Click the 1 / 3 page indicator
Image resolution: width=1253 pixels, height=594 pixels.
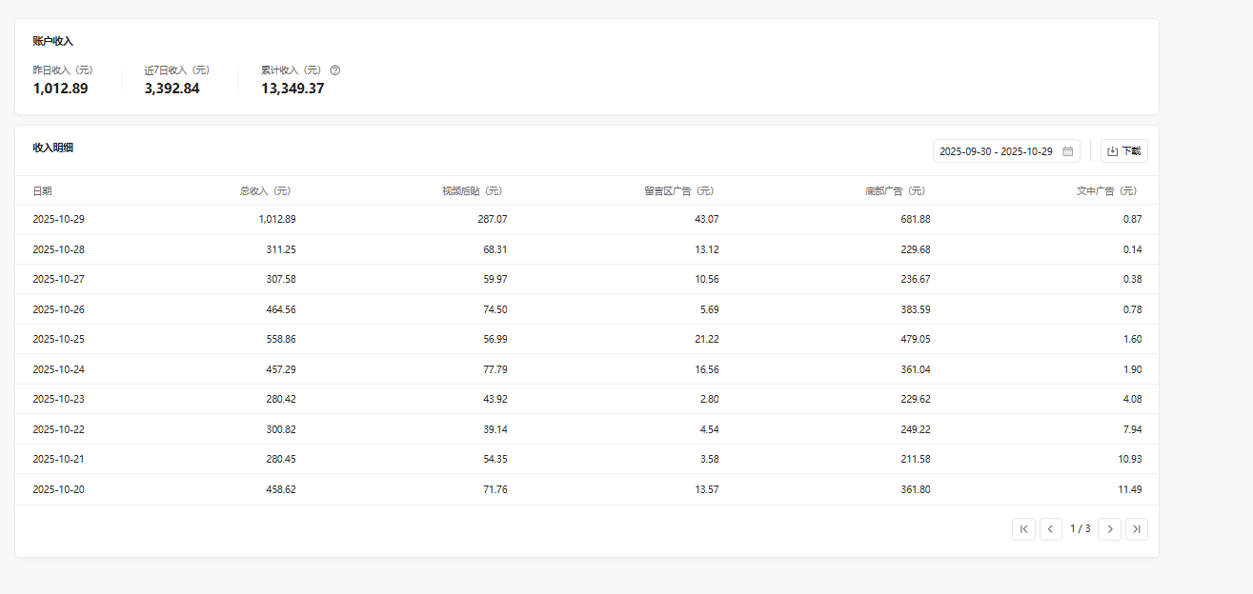[1081, 529]
